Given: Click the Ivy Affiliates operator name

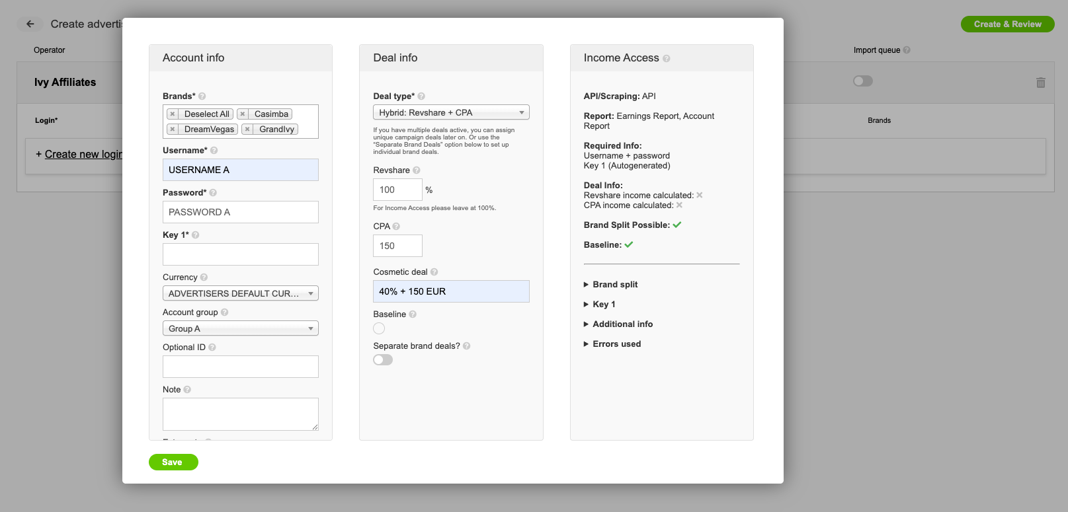Looking at the screenshot, I should point(65,83).
